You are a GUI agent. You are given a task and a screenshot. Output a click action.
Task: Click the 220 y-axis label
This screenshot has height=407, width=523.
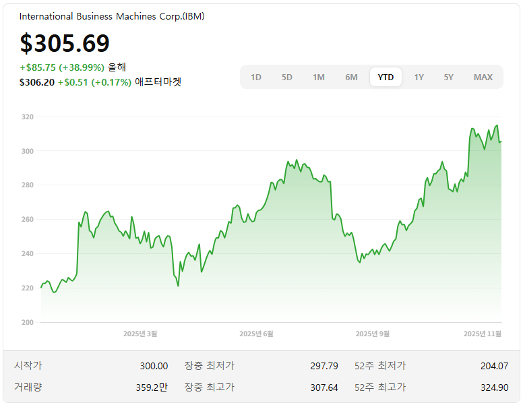(28, 288)
